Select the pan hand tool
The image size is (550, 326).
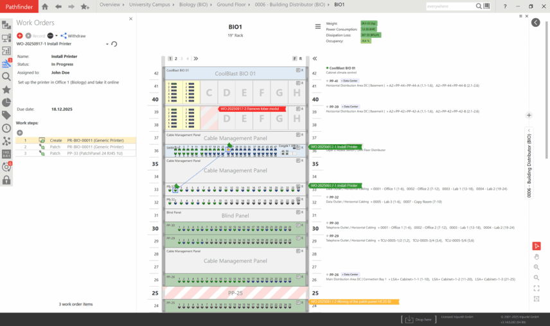point(537,257)
